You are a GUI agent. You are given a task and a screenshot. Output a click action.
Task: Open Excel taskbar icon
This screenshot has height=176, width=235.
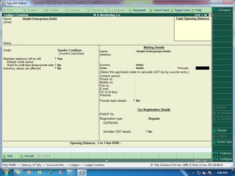pyautogui.click(x=40, y=173)
